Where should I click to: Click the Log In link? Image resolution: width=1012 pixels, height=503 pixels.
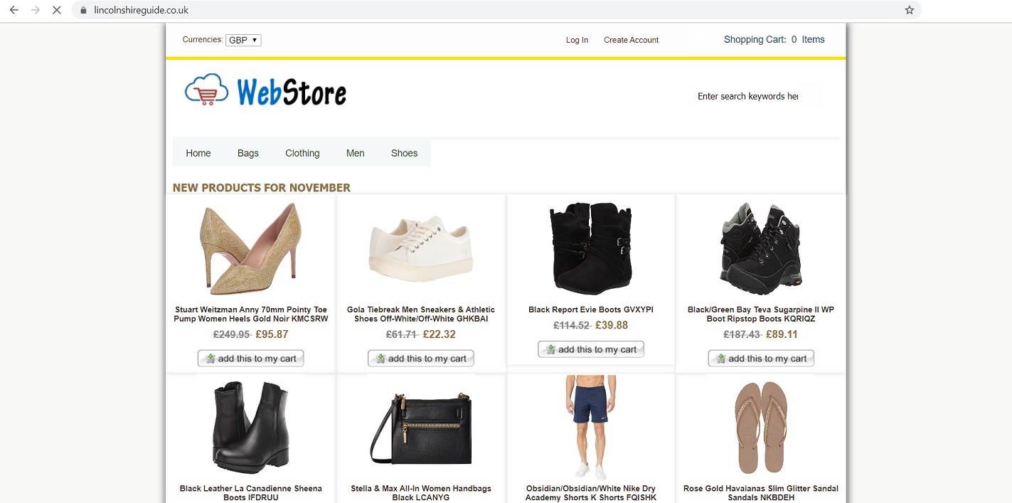577,40
